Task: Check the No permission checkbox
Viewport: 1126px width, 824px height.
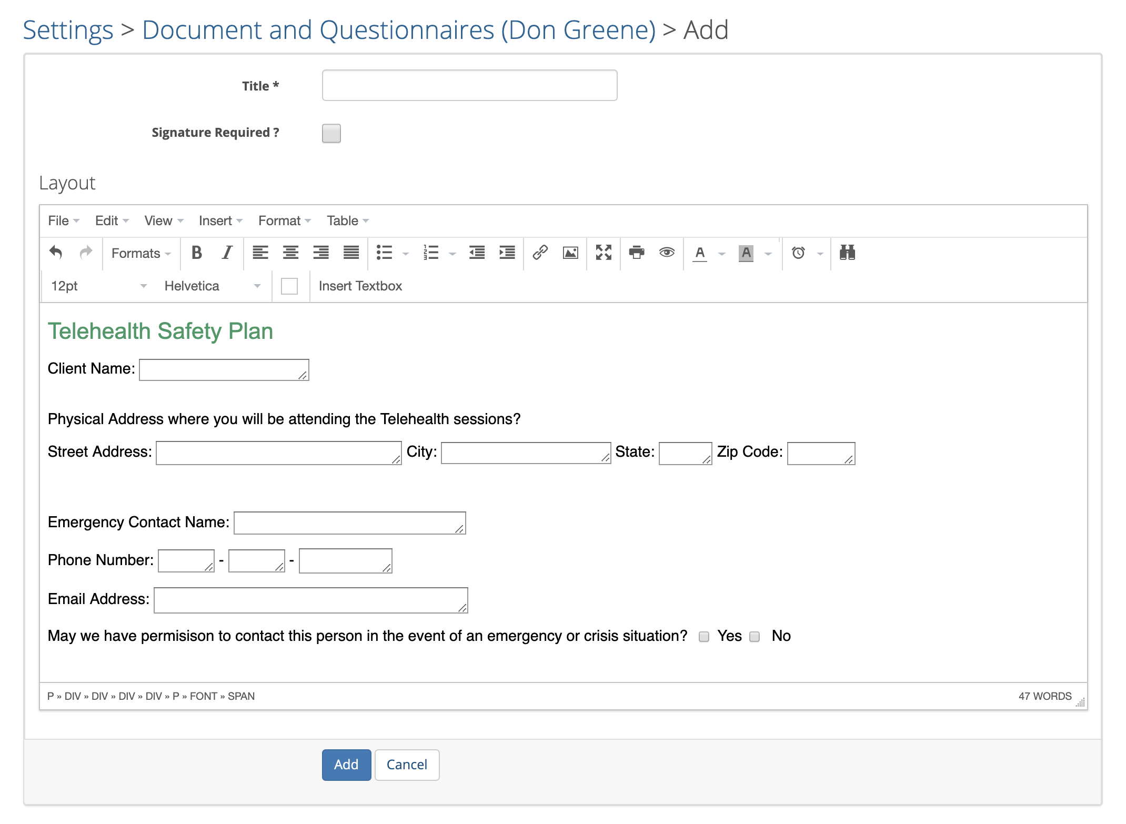Action: 755,637
